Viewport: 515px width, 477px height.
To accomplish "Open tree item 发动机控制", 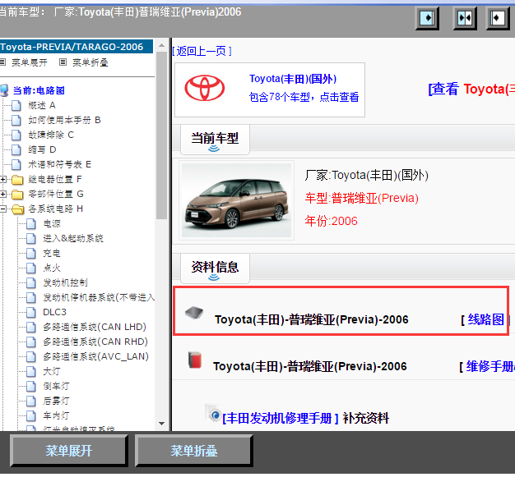I will tap(65, 283).
